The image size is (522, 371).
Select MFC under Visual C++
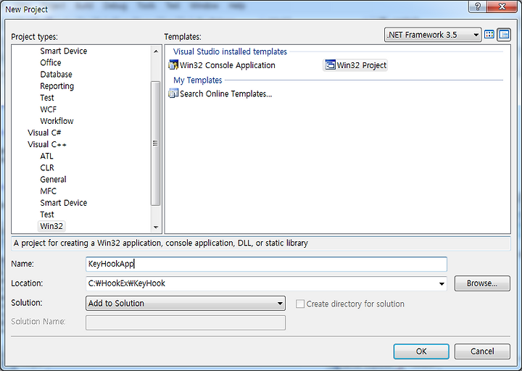click(49, 191)
